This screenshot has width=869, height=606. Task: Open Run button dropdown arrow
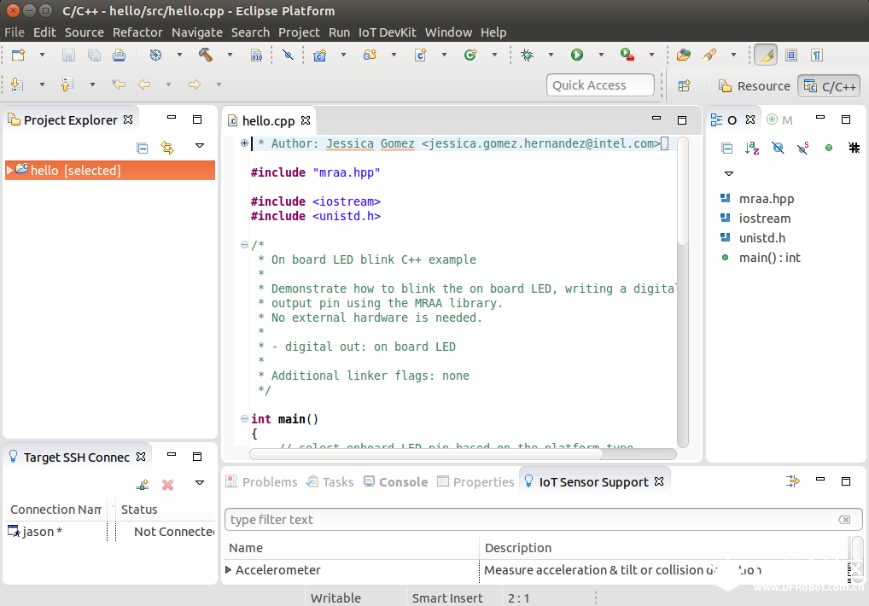(x=601, y=55)
